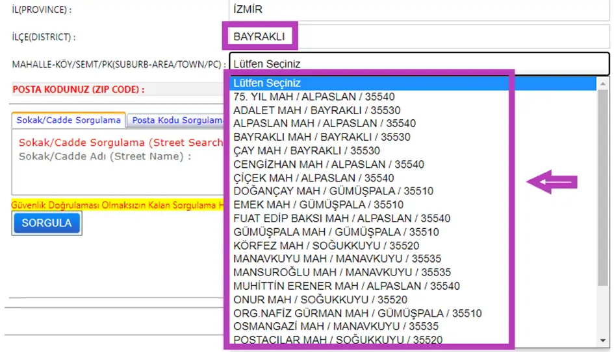The image size is (614, 352).
Task: Click the highlighted Lütfen Seçiniz list option
Action: pyautogui.click(x=266, y=83)
